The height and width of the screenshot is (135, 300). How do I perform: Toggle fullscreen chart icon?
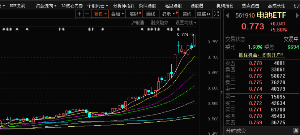(x=216, y=14)
